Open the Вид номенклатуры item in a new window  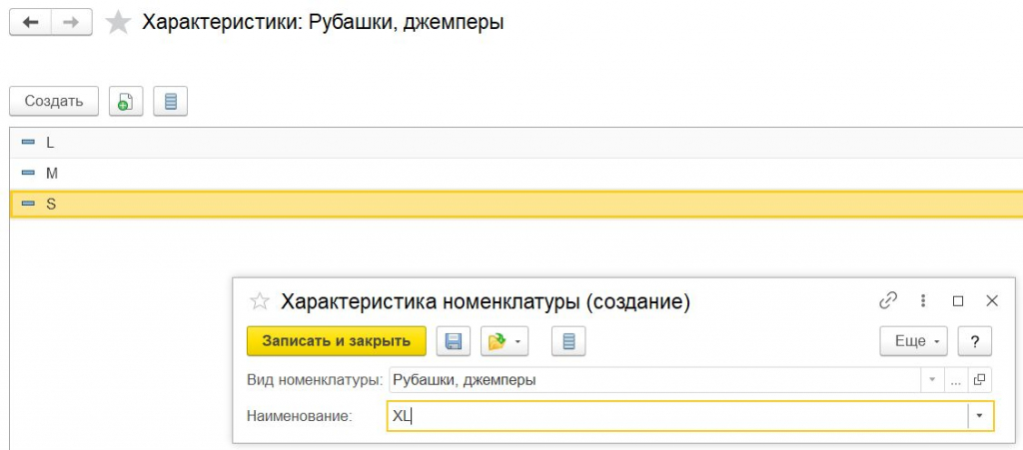979,380
